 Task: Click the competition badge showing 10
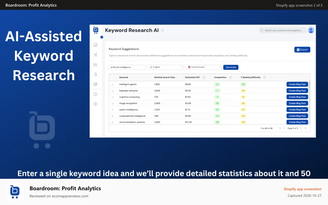[x=217, y=103]
